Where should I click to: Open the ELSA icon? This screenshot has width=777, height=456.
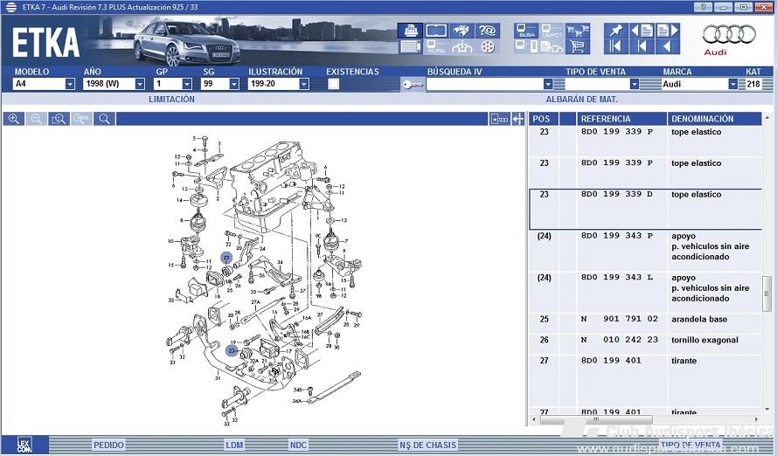(526, 31)
